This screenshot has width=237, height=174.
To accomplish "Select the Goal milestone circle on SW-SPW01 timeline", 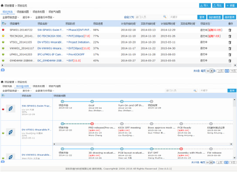I will coord(92,101).
